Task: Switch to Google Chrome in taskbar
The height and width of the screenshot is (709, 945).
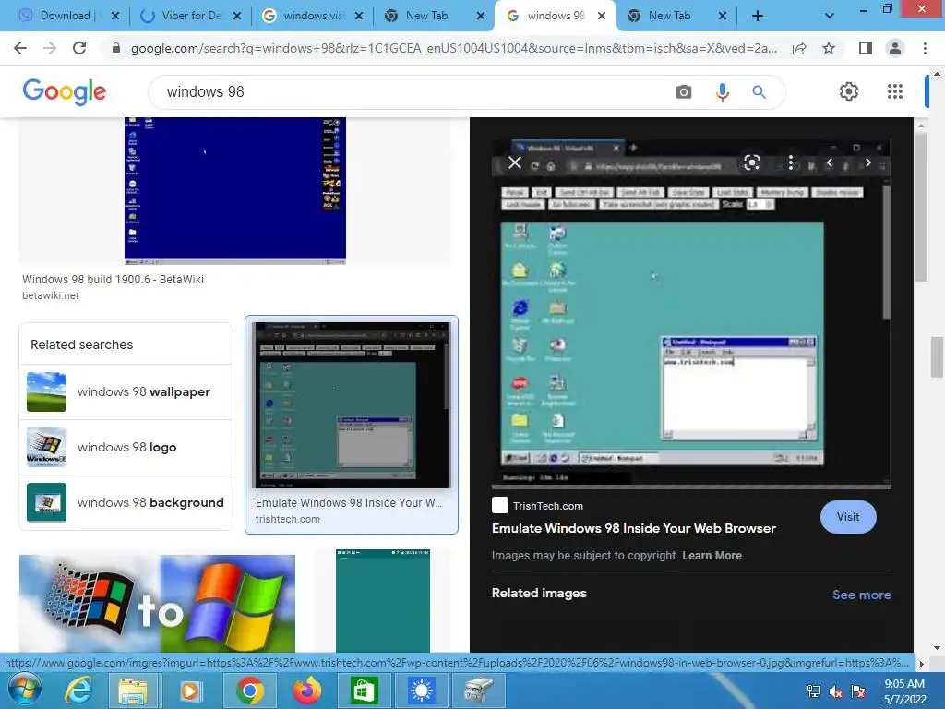Action: coord(249,691)
